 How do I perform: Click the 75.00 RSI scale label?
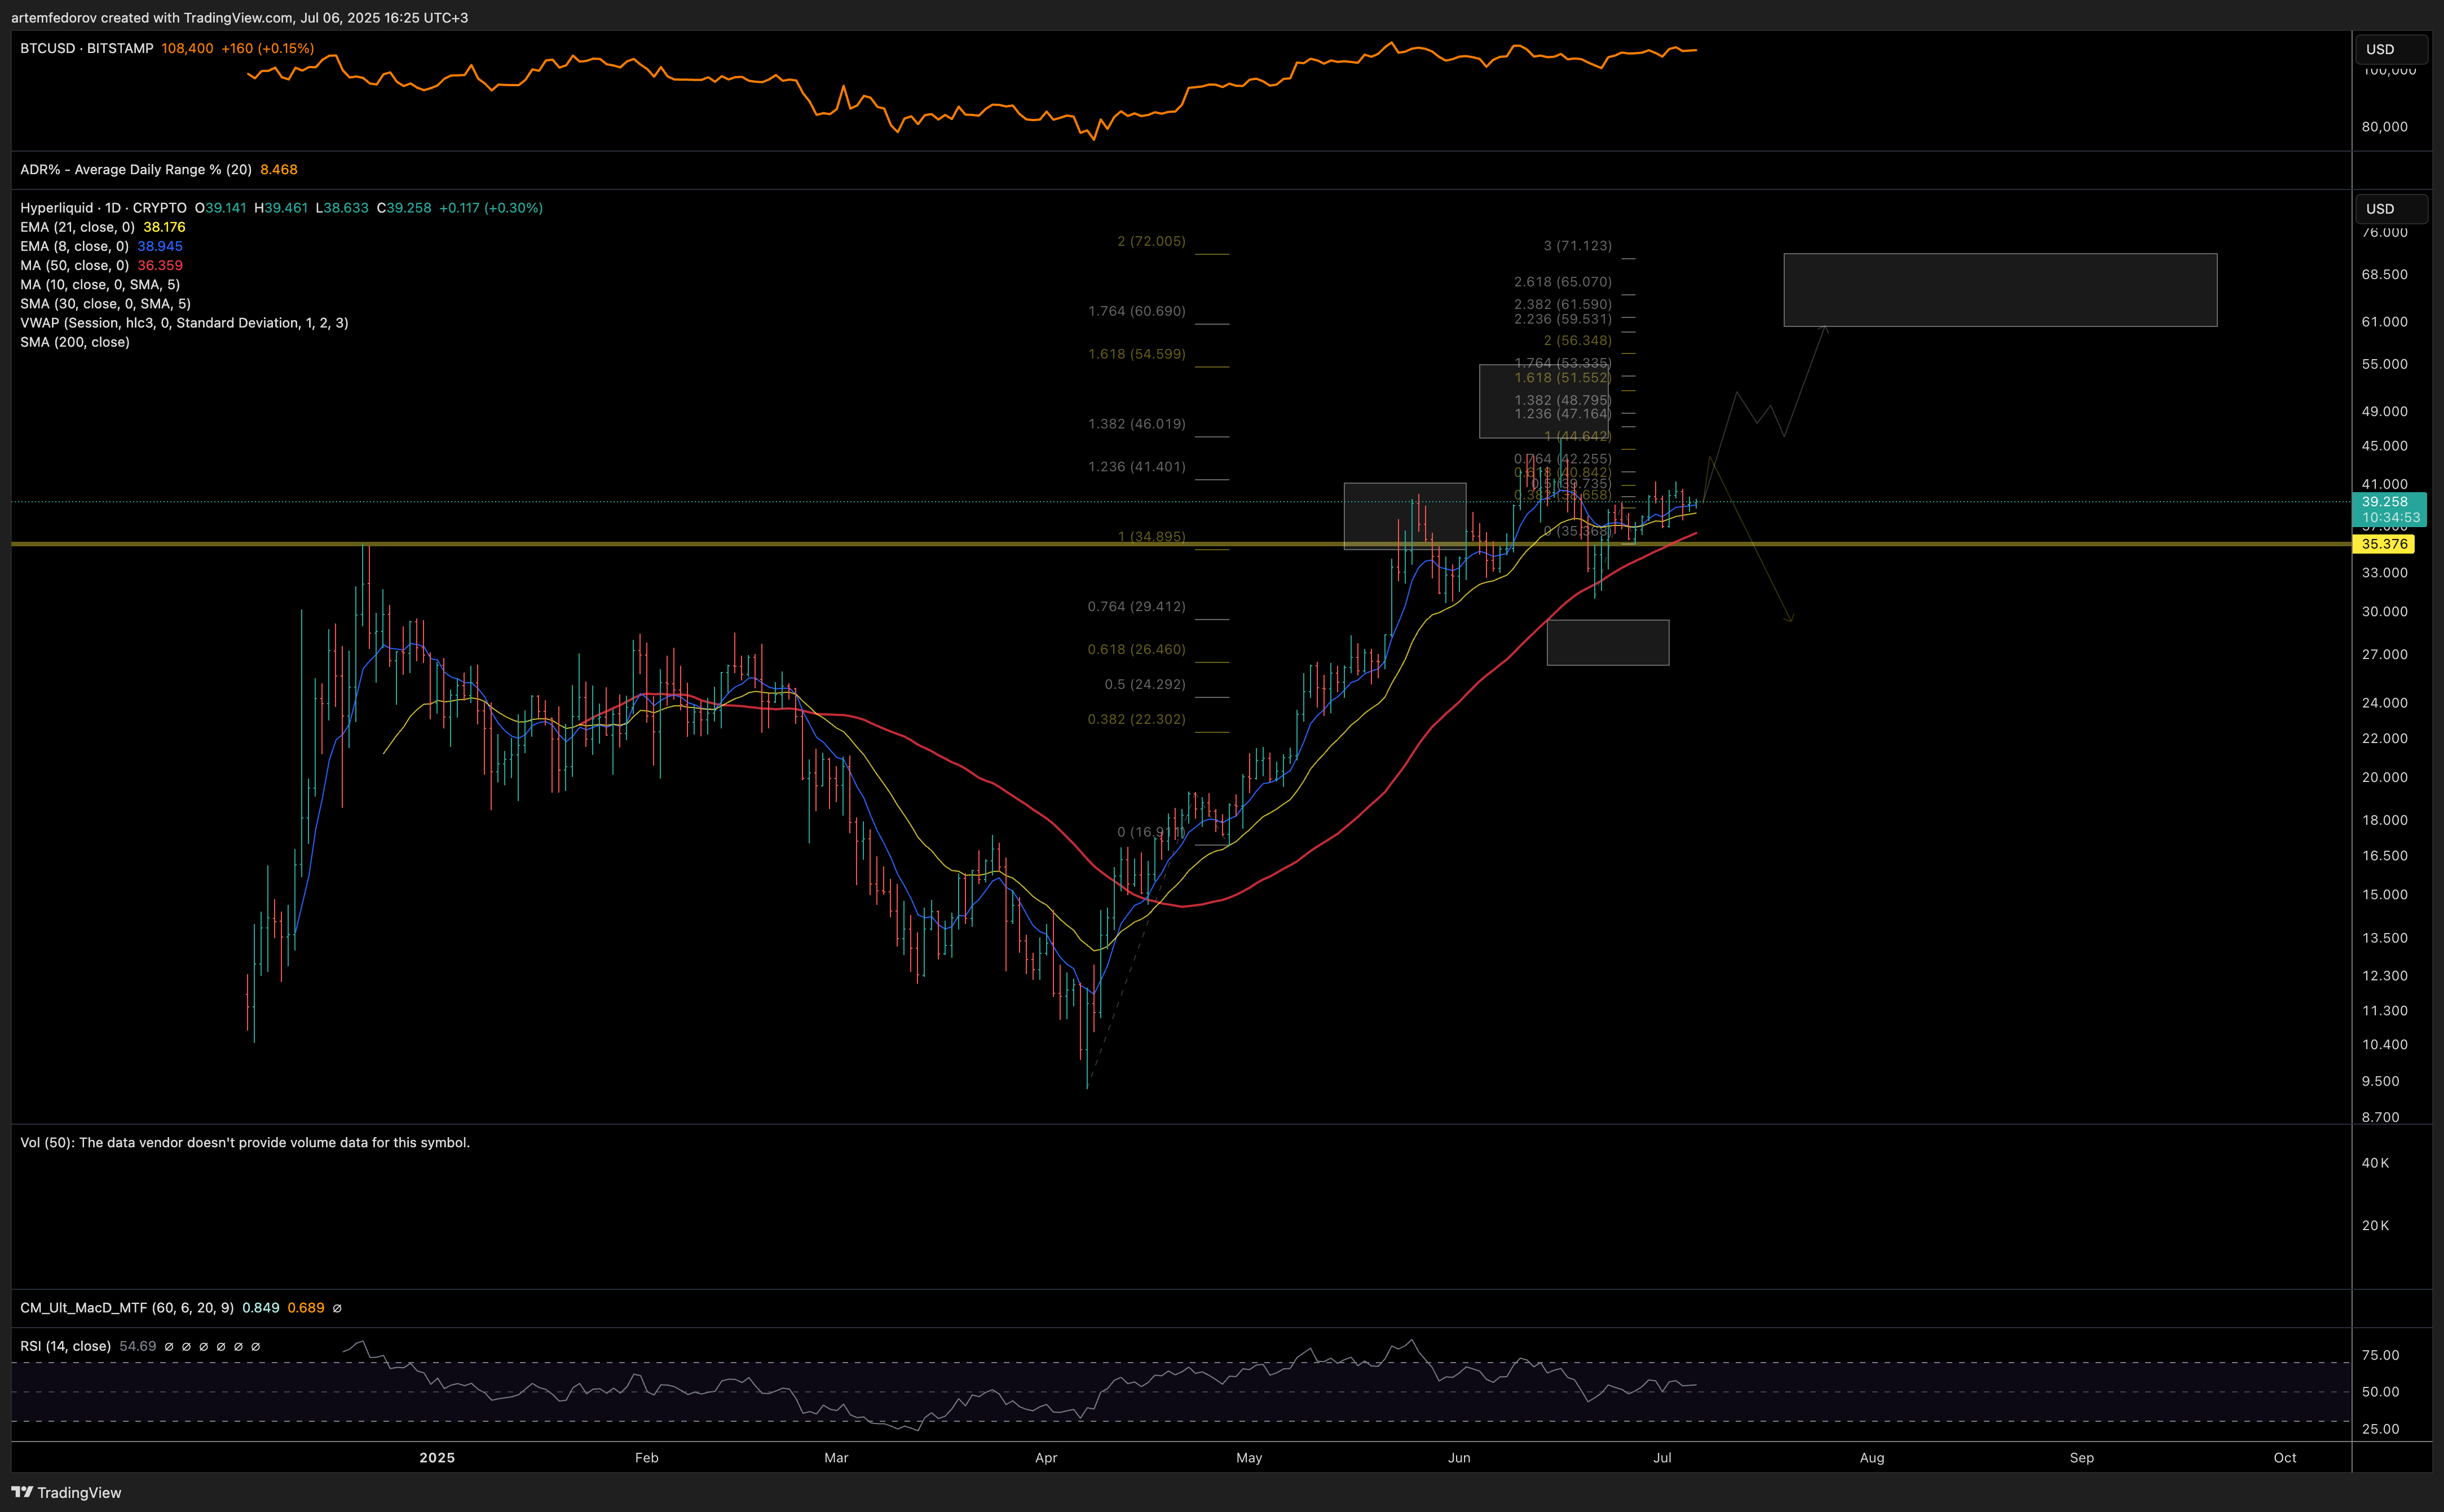(x=2380, y=1355)
